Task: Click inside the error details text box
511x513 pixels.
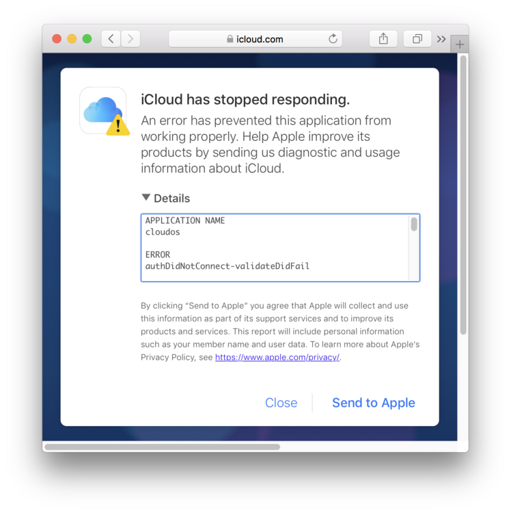Action: tap(280, 248)
